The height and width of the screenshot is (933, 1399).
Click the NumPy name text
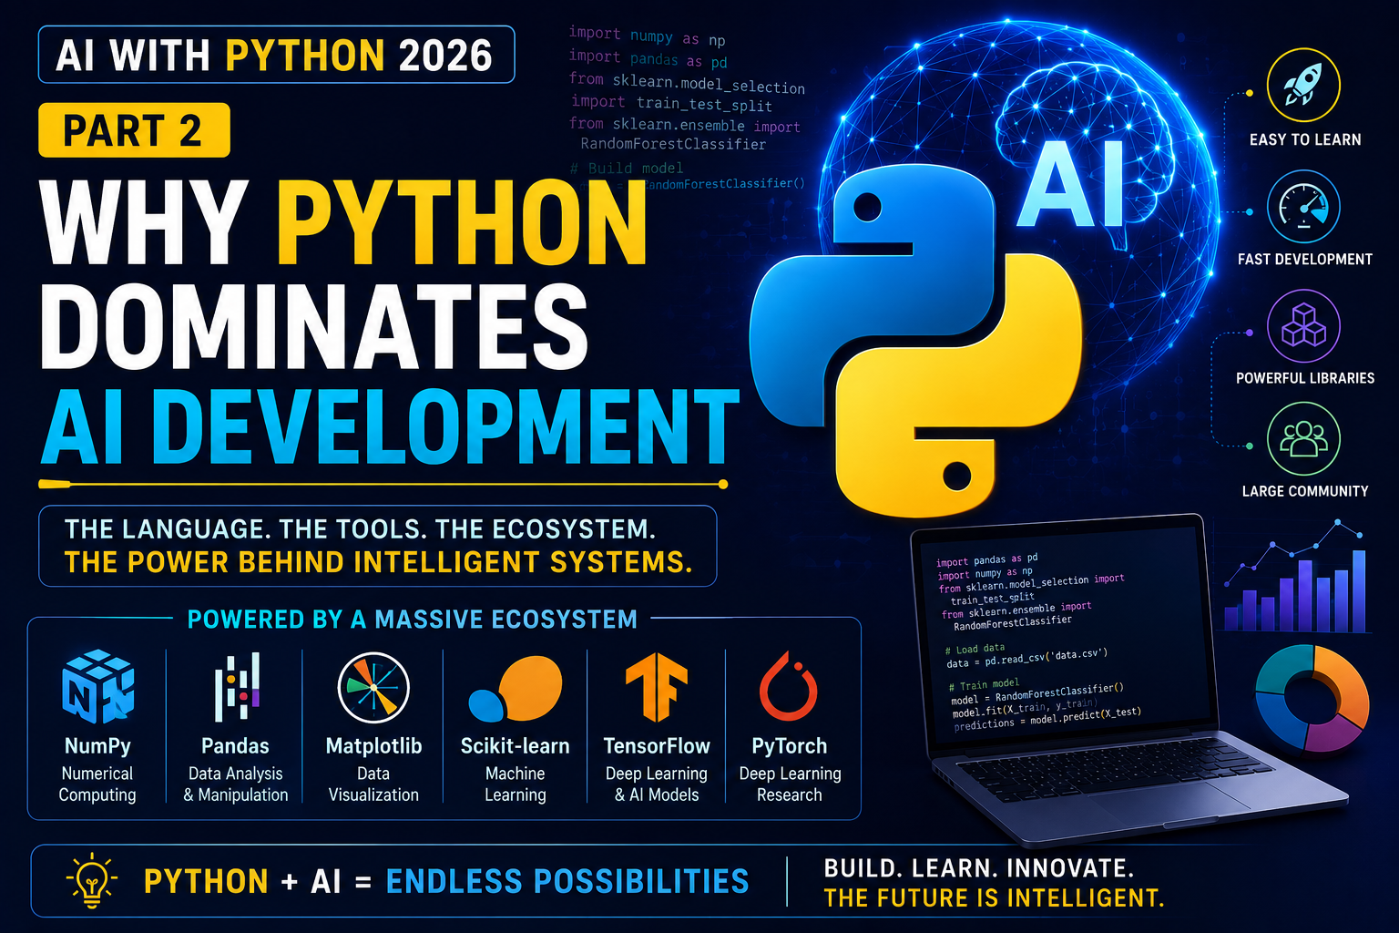(97, 746)
